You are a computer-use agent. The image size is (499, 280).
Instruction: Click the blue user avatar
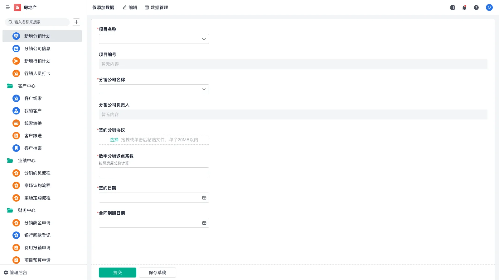pyautogui.click(x=489, y=7)
